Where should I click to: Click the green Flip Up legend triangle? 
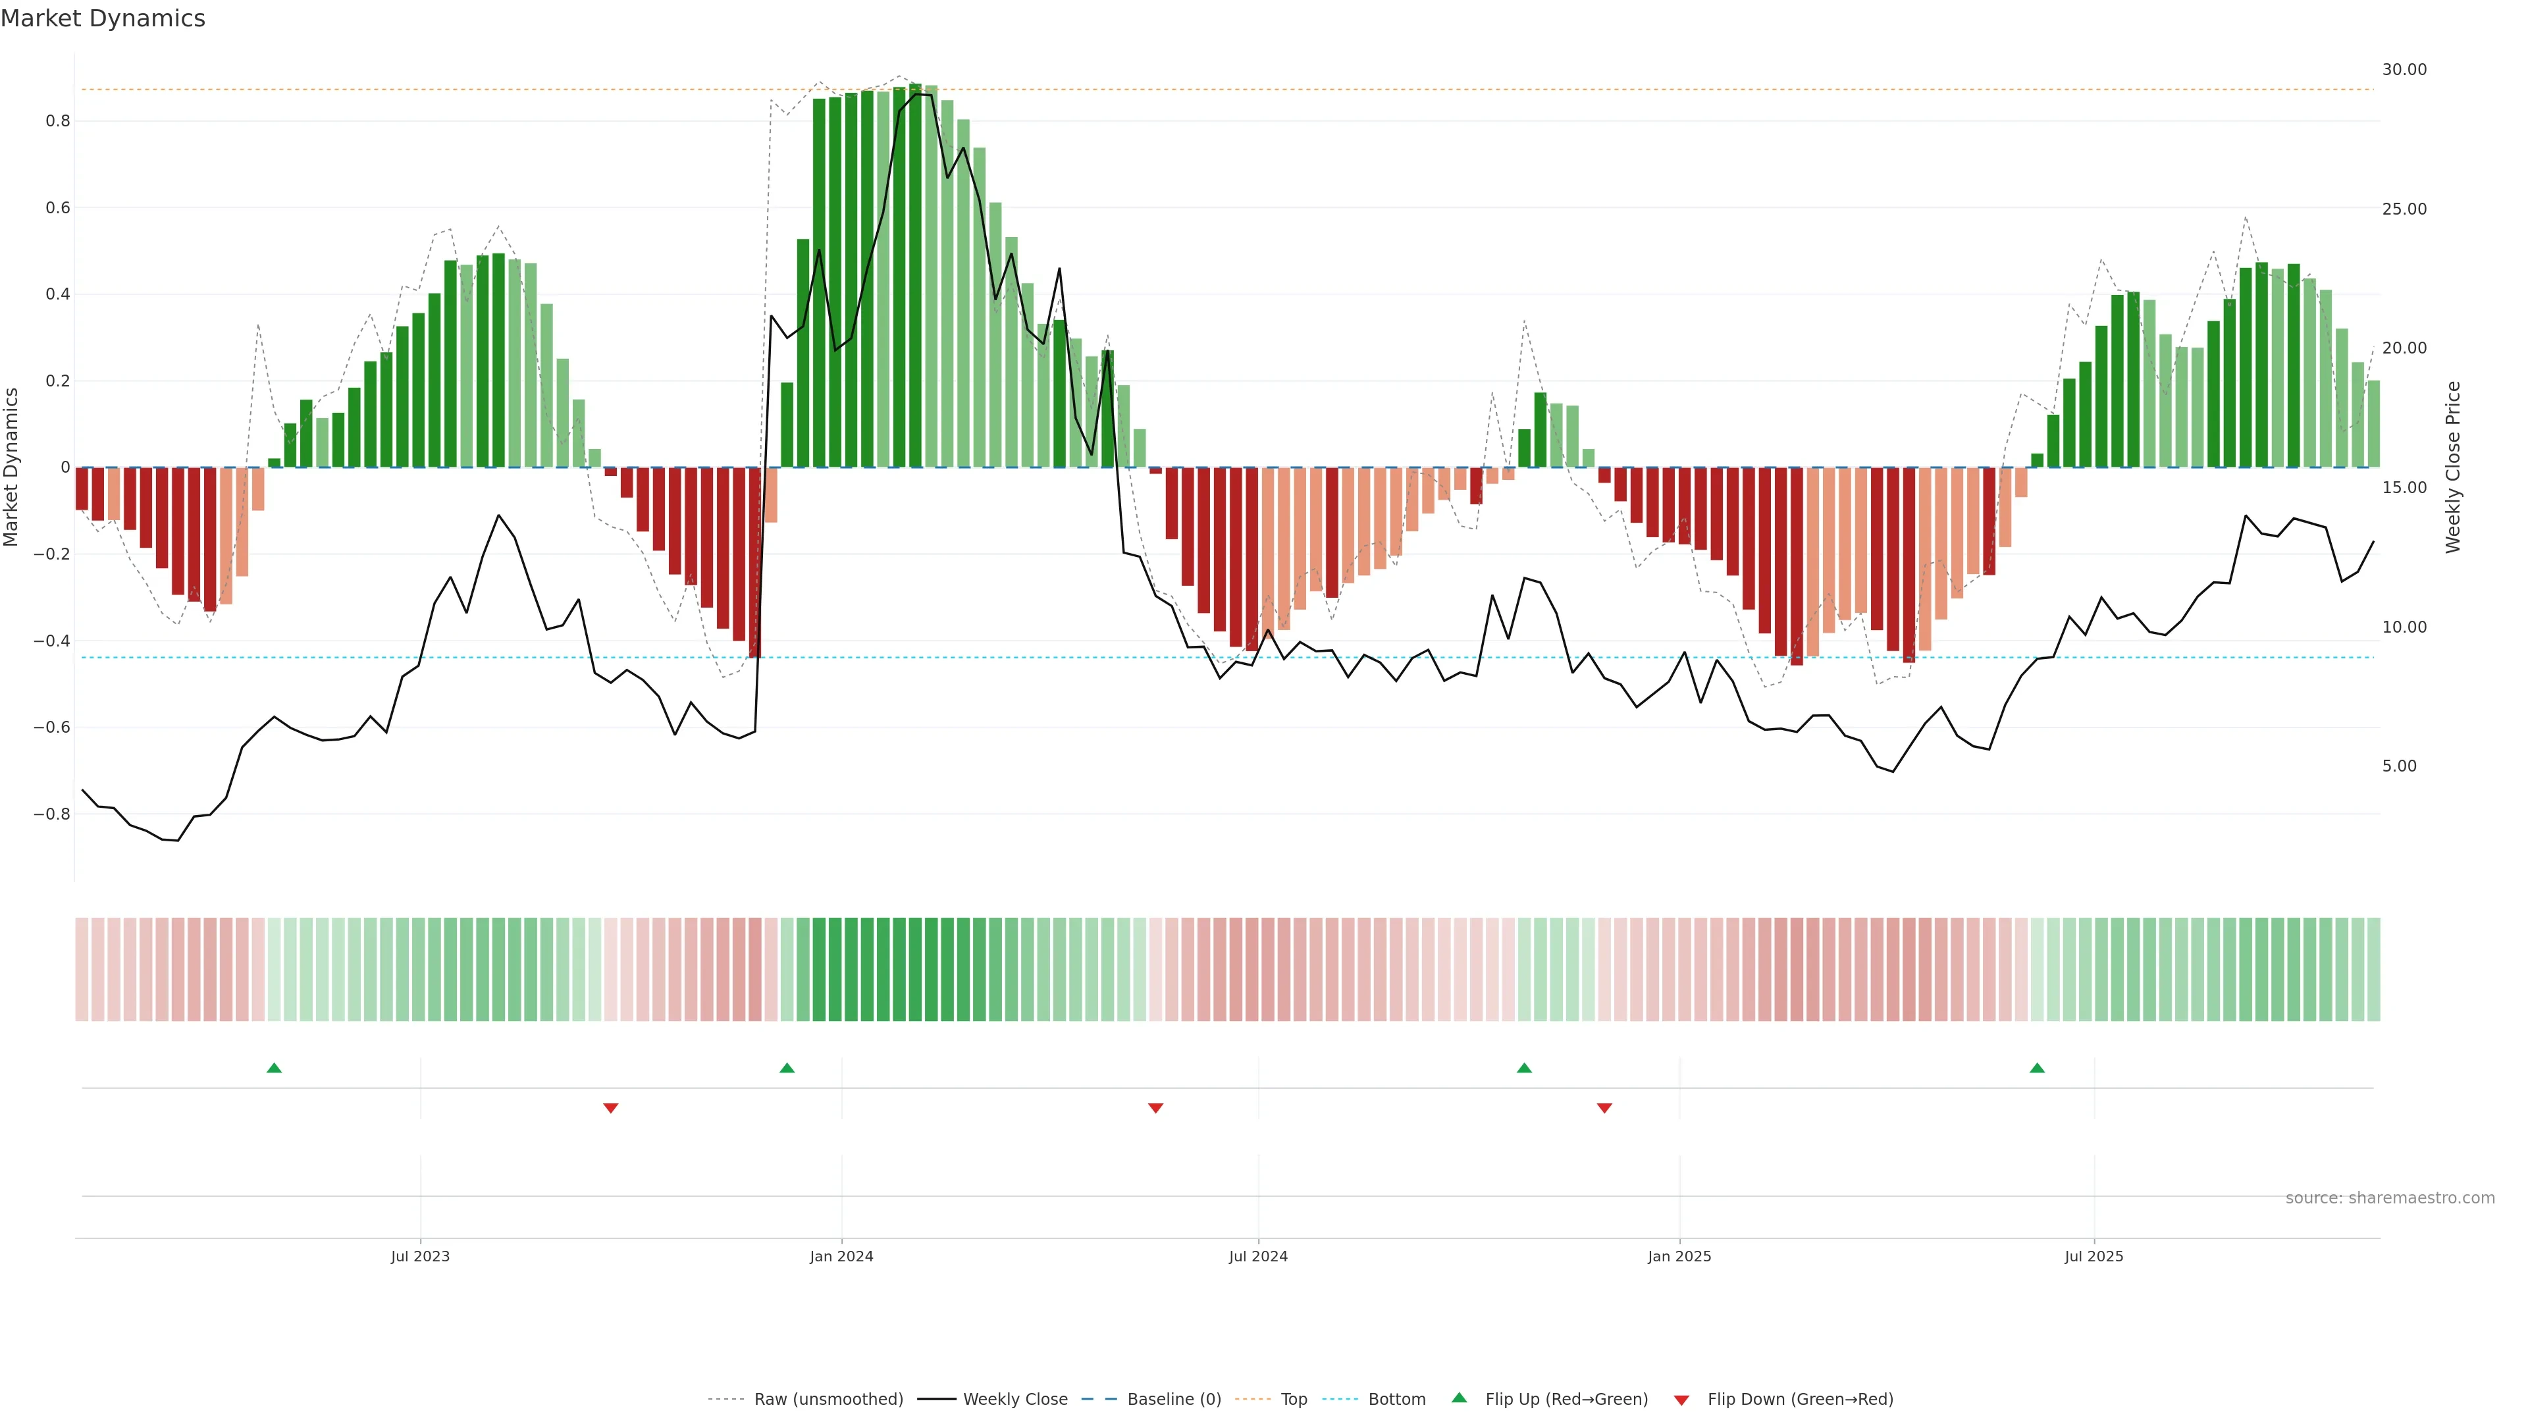tap(1460, 1398)
